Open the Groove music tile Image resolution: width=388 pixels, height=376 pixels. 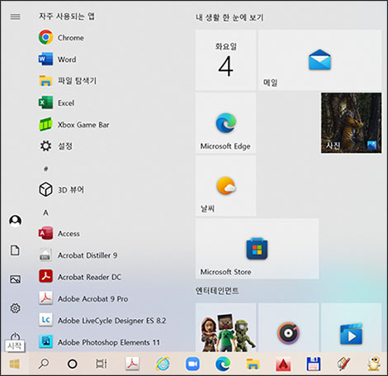tap(288, 327)
